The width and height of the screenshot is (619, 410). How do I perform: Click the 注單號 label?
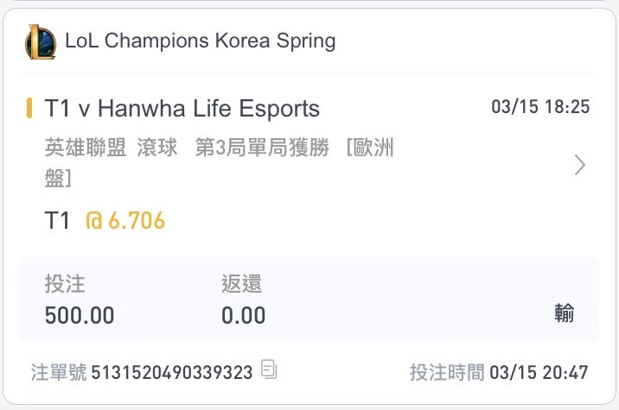click(59, 372)
